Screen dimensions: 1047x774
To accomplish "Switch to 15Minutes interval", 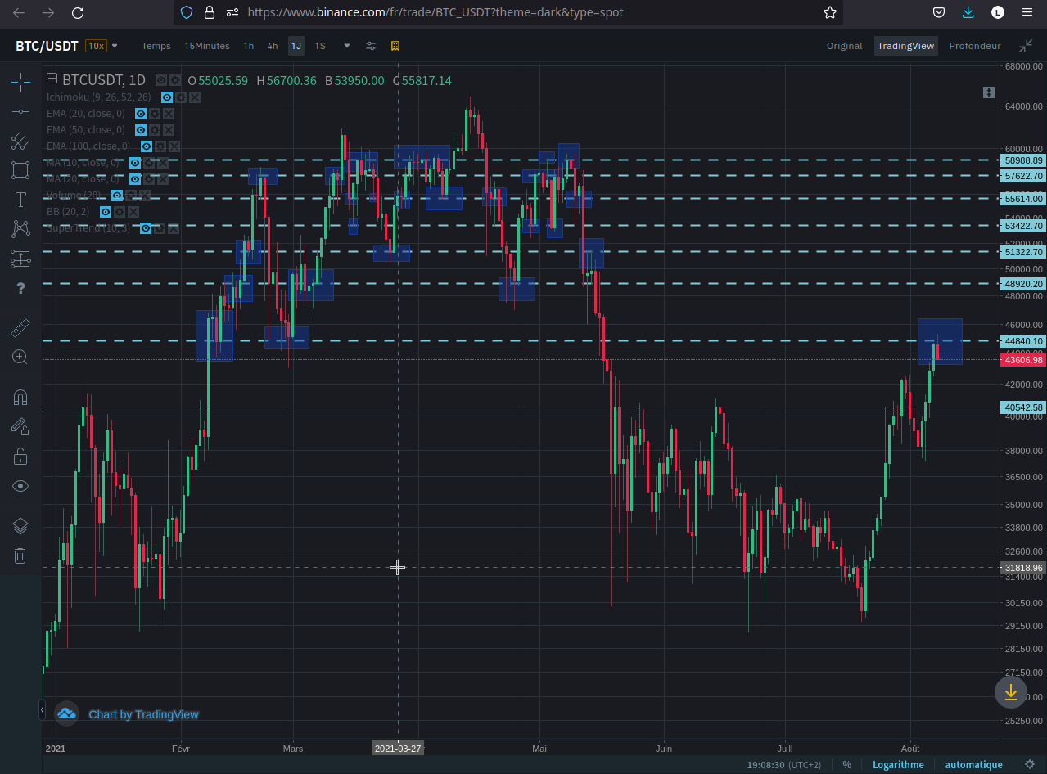I will [207, 46].
